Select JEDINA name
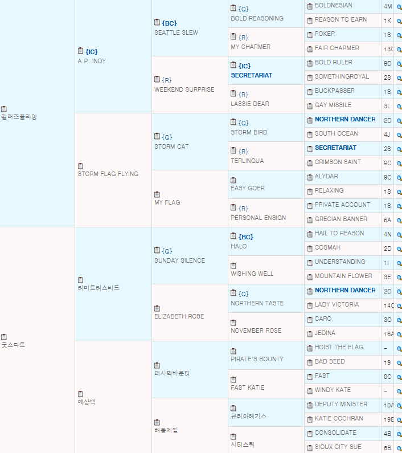 (325, 333)
